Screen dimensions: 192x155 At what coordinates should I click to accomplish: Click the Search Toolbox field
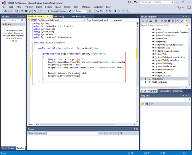13,20
